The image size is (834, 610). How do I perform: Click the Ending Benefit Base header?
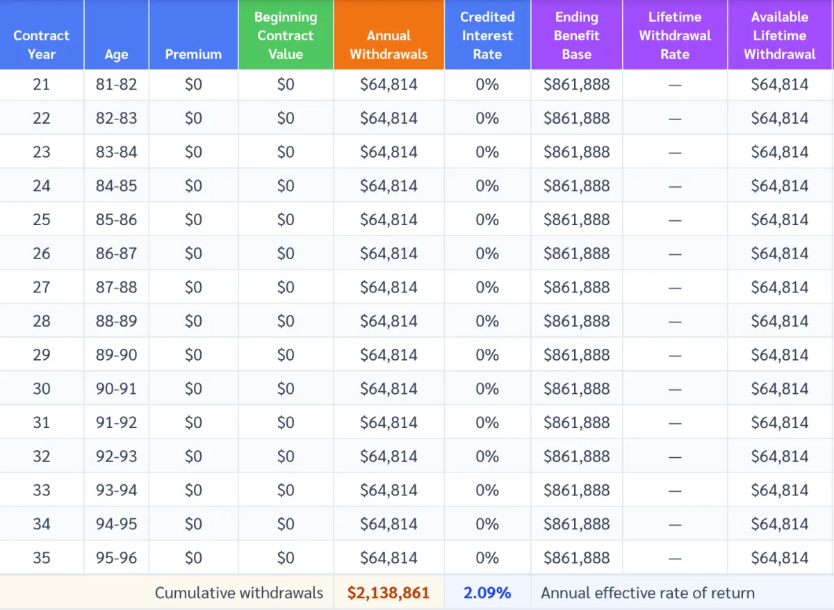(x=577, y=35)
